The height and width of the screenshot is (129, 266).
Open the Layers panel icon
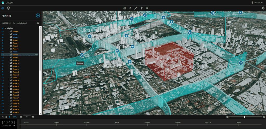point(8,8)
